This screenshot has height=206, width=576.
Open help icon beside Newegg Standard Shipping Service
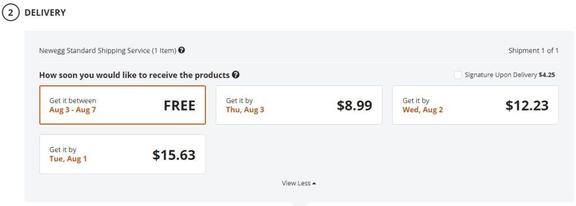click(x=182, y=50)
